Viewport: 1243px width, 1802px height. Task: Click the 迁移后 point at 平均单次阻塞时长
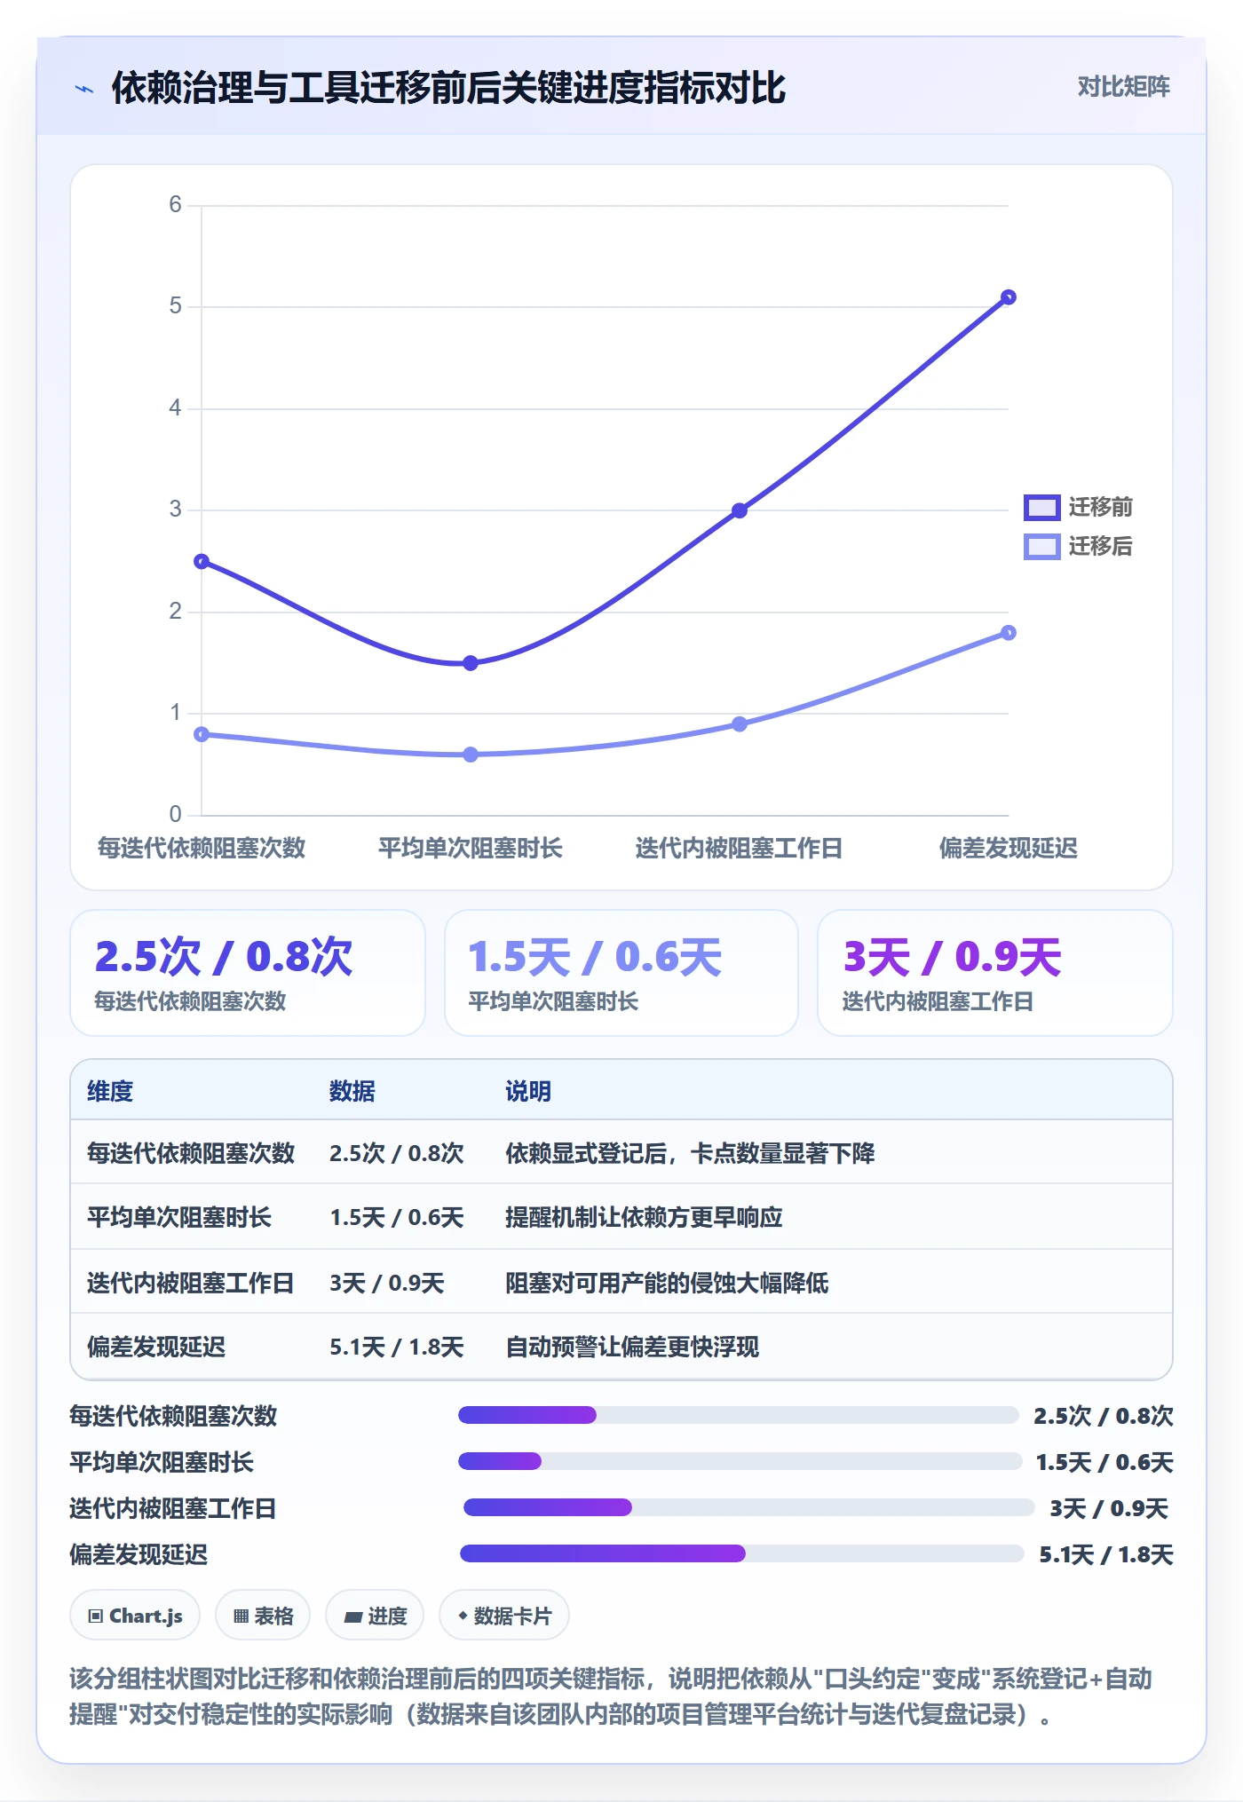coord(471,755)
